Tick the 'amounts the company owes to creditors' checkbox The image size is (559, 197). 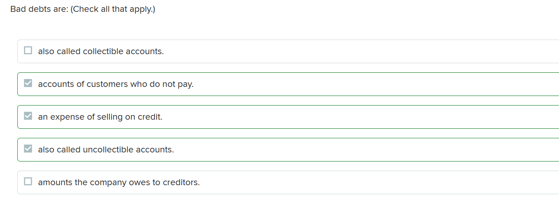28,182
